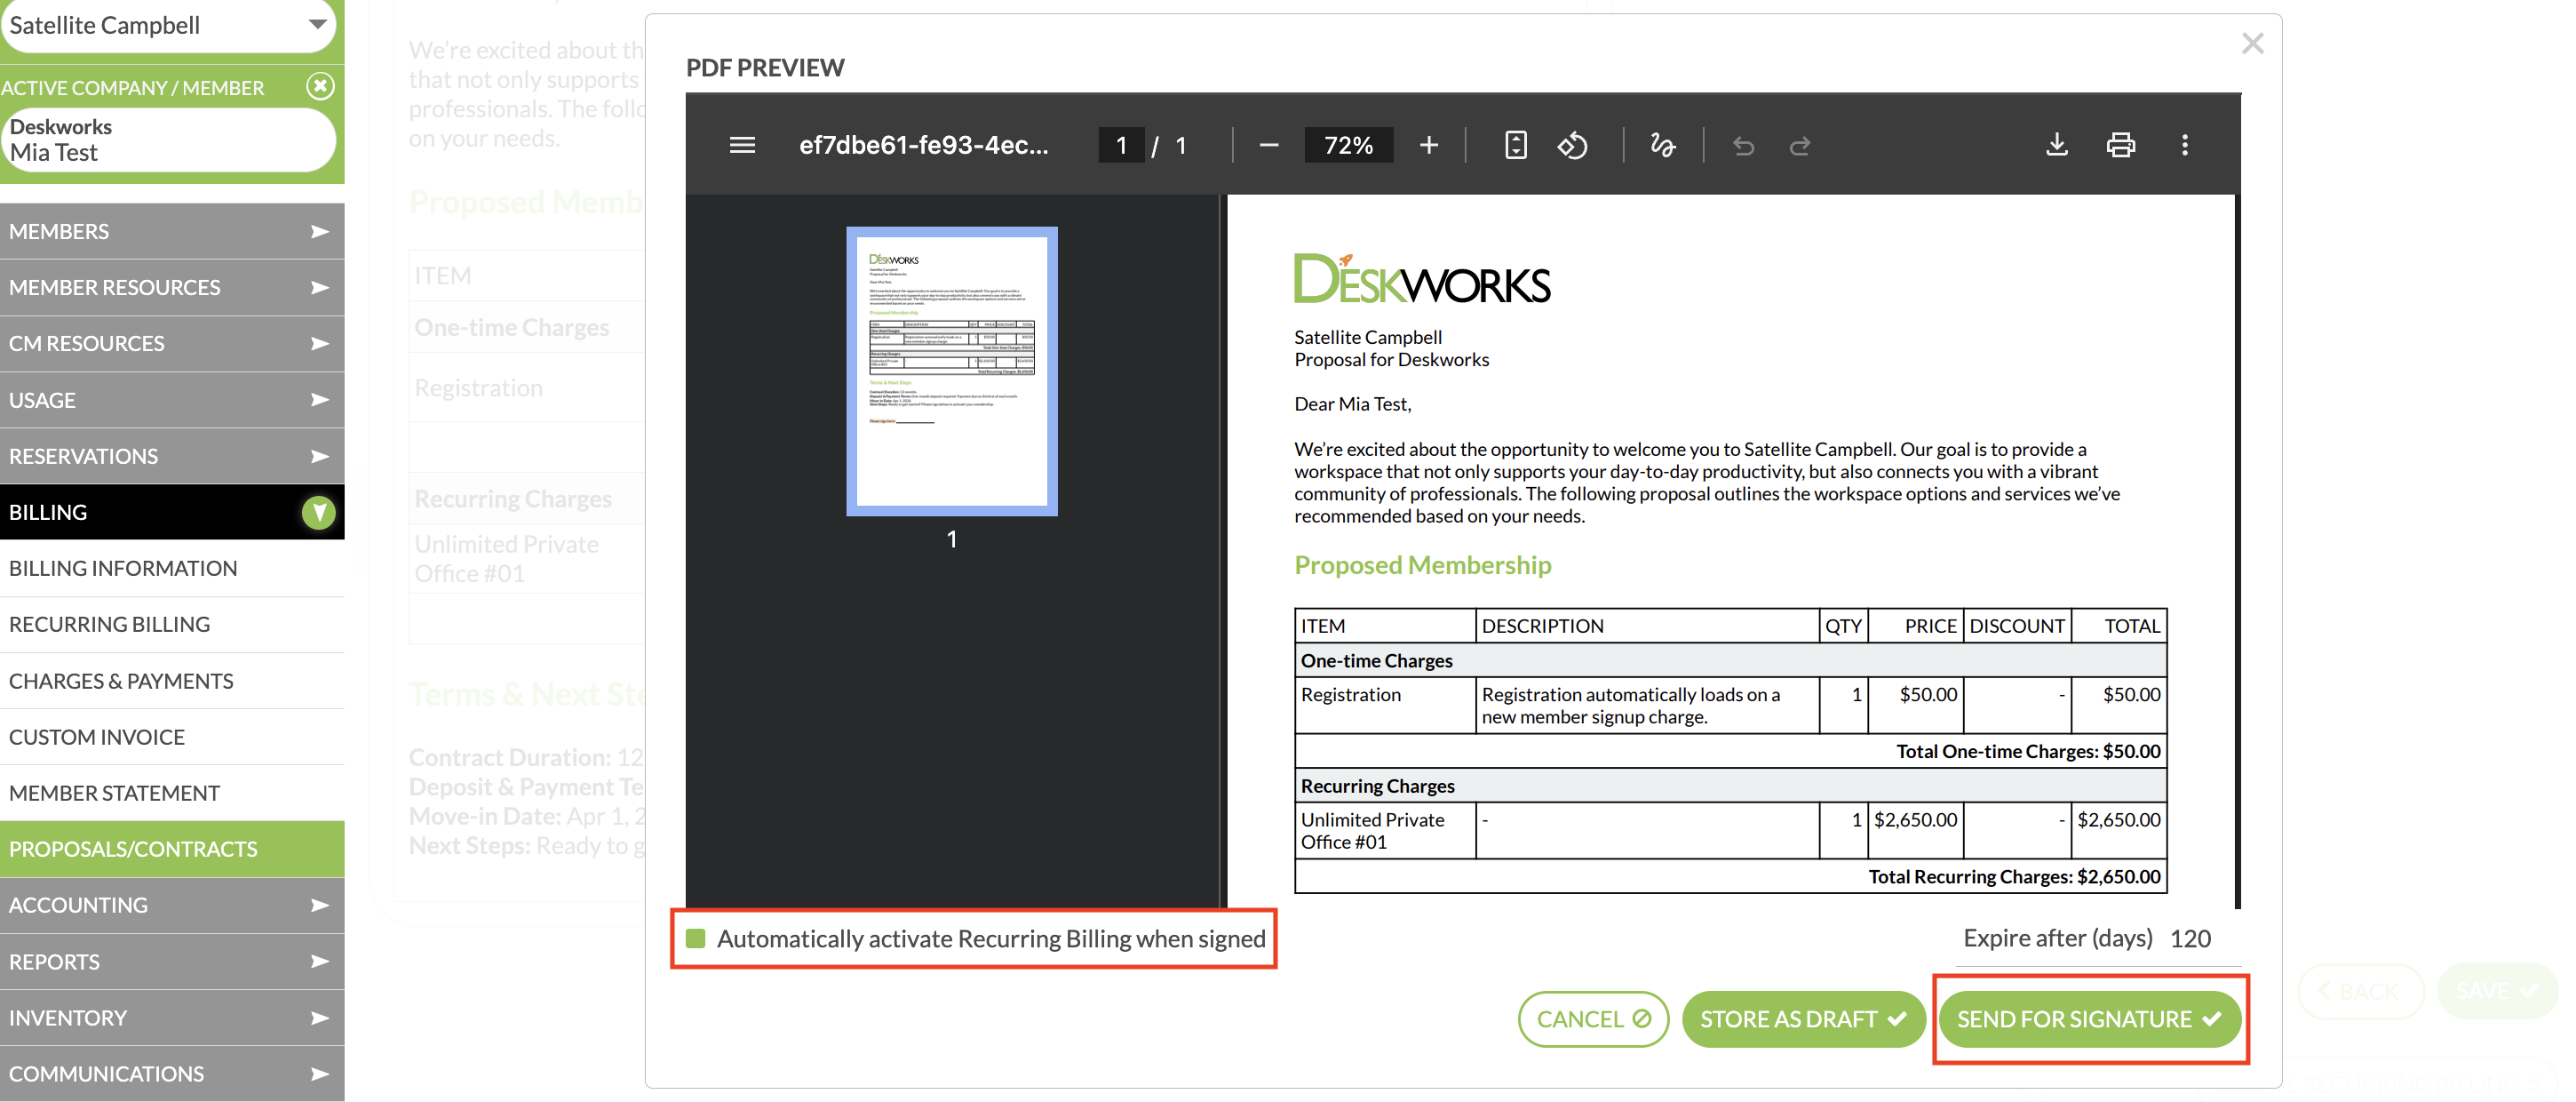Rotate the PDF counterclockwise
Viewport: 2576px width, 1102px height.
point(1572,145)
